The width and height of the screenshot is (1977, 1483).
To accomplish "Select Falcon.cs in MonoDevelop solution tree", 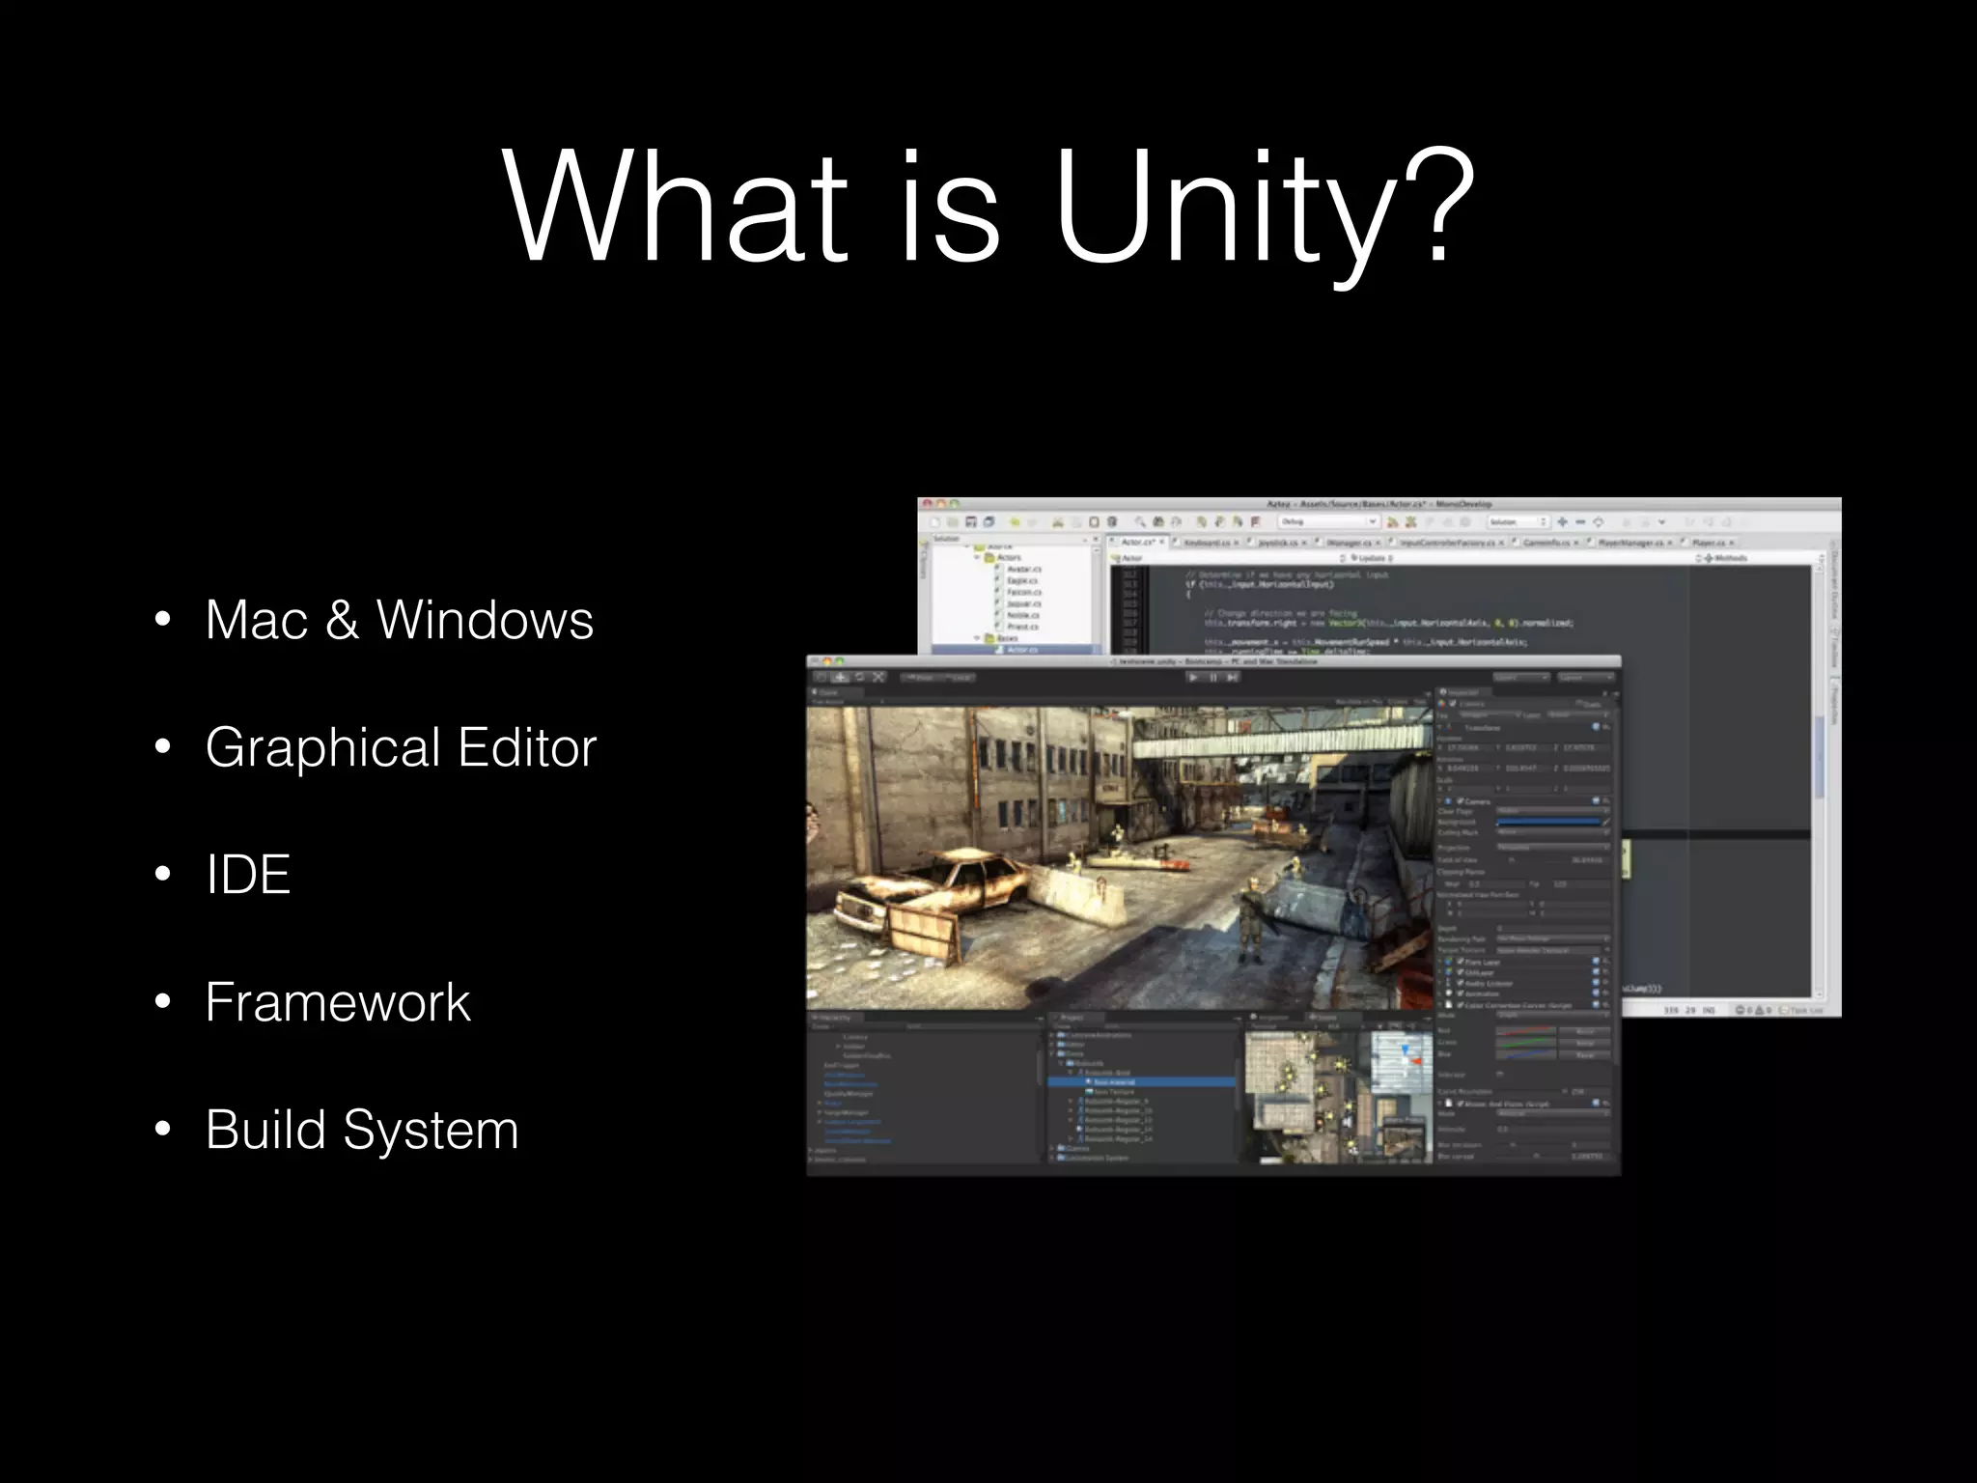I will pos(1023,592).
